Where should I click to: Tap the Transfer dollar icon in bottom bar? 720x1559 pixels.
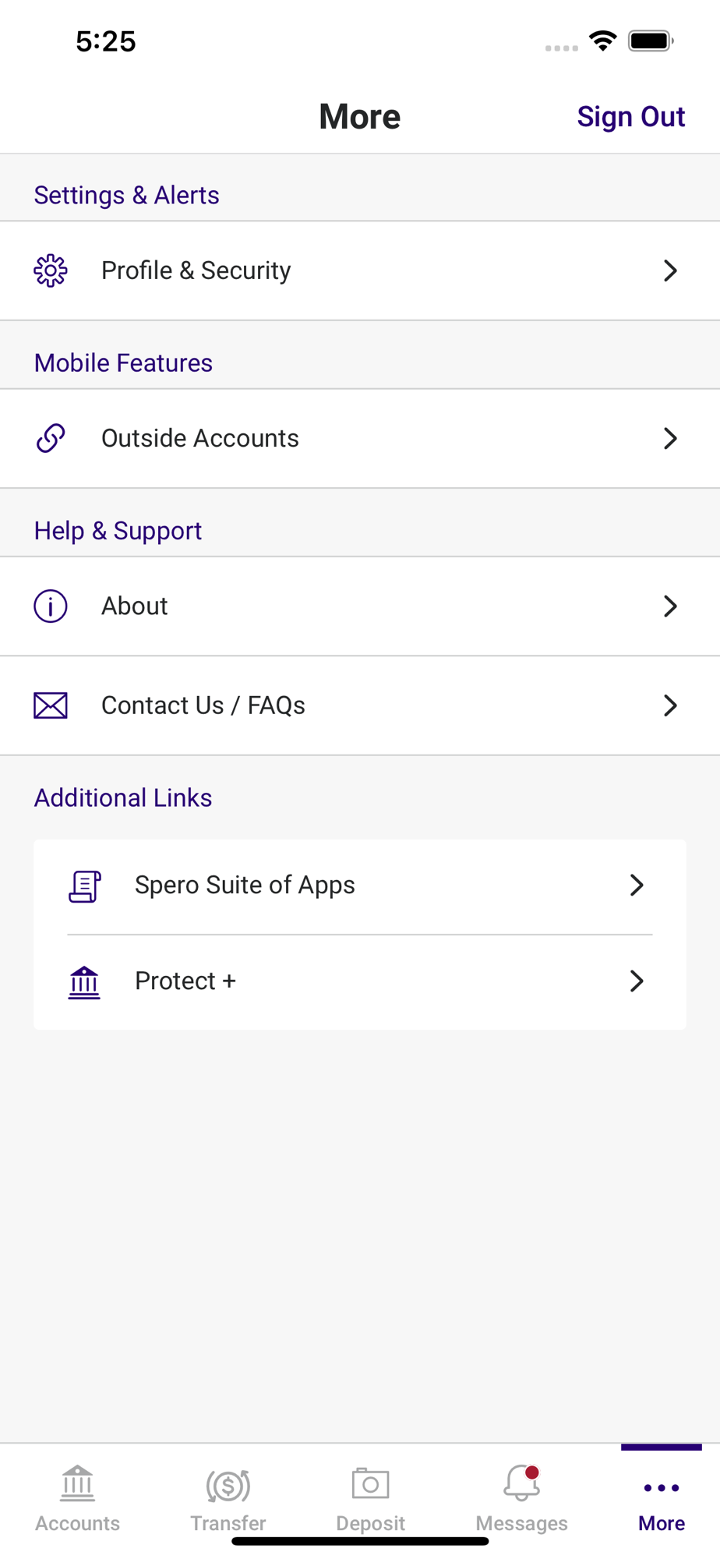click(228, 1485)
